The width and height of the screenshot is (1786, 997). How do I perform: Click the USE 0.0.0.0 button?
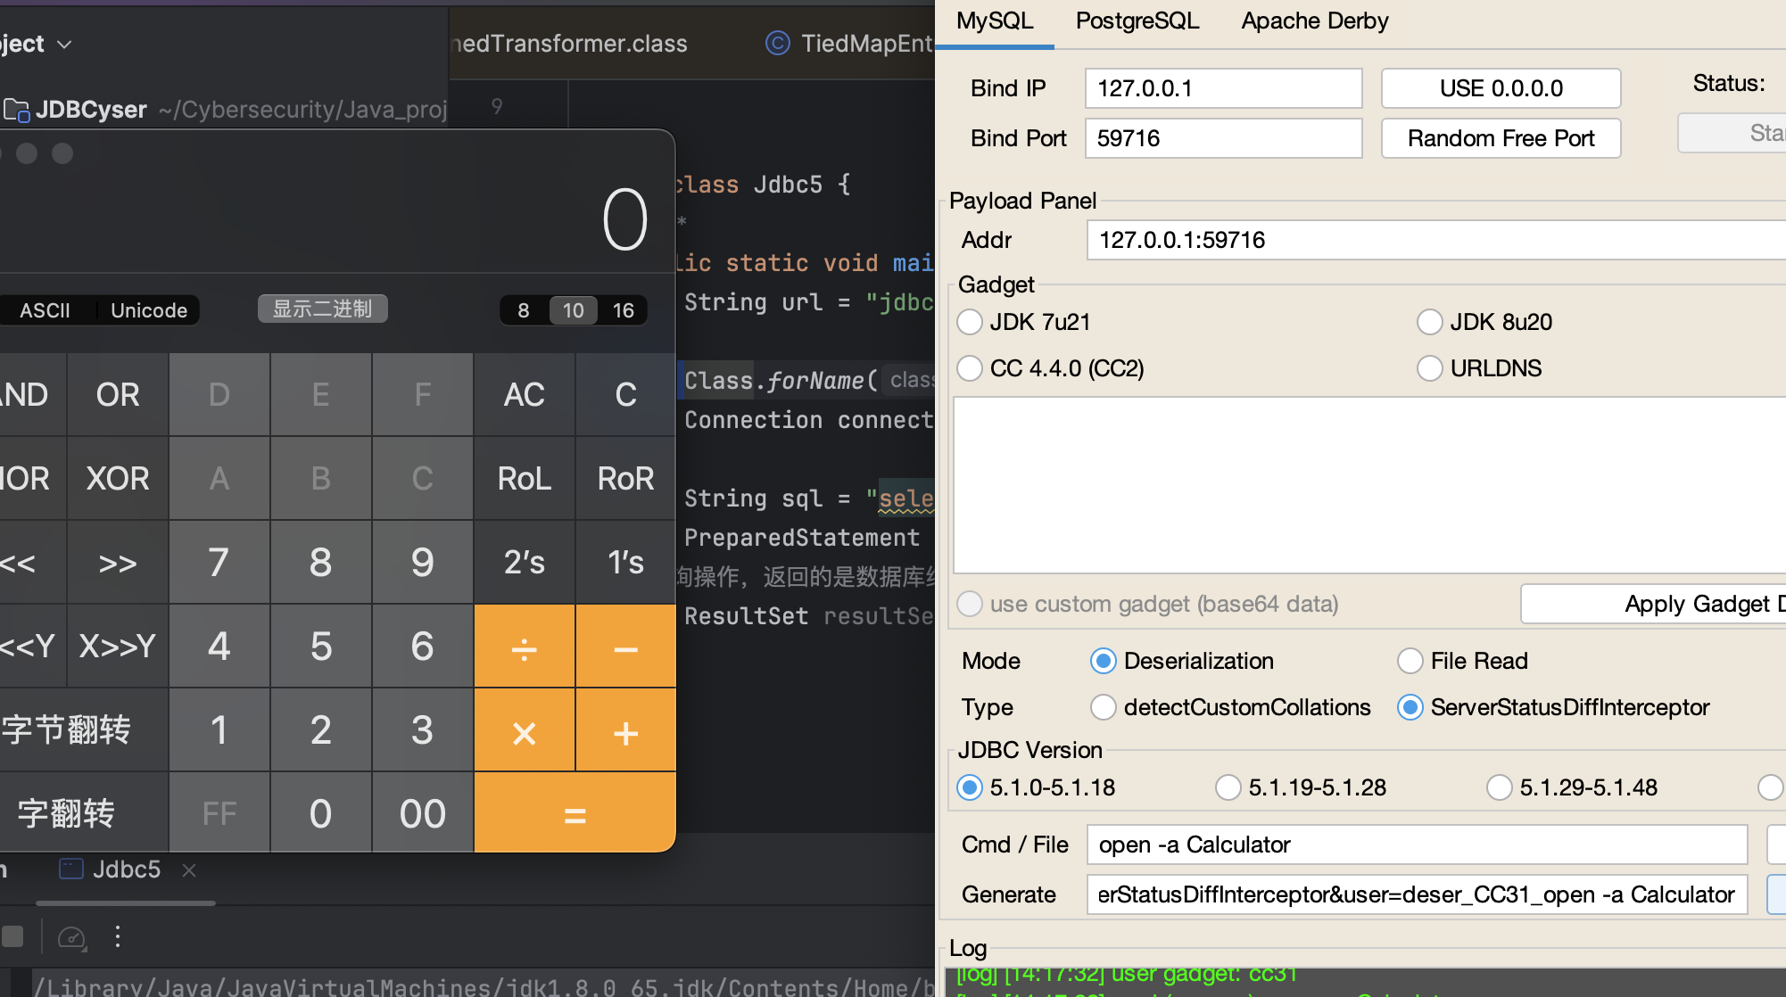click(x=1501, y=88)
